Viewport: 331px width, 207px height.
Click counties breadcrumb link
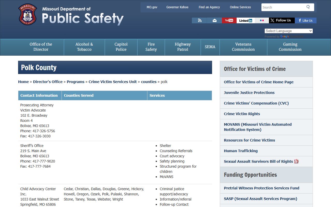(x=149, y=82)
